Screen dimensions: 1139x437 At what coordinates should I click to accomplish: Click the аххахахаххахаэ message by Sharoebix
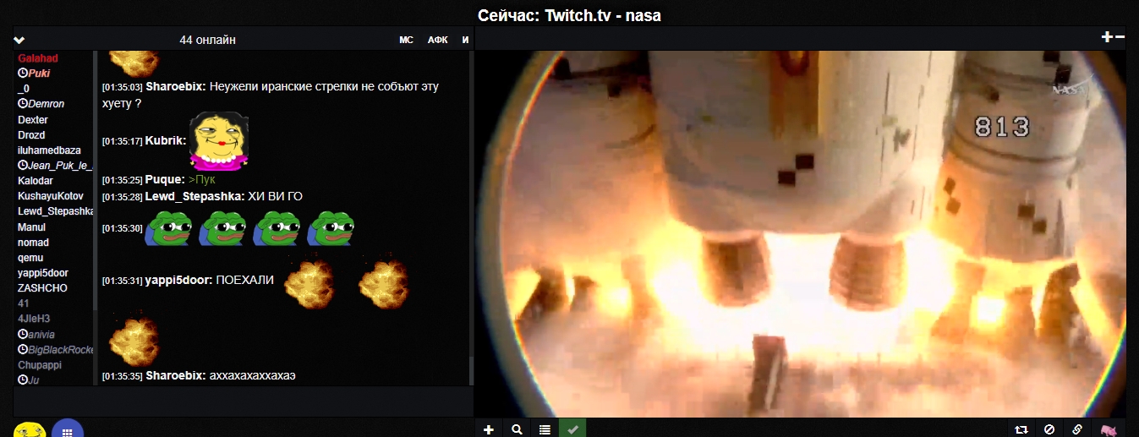253,375
